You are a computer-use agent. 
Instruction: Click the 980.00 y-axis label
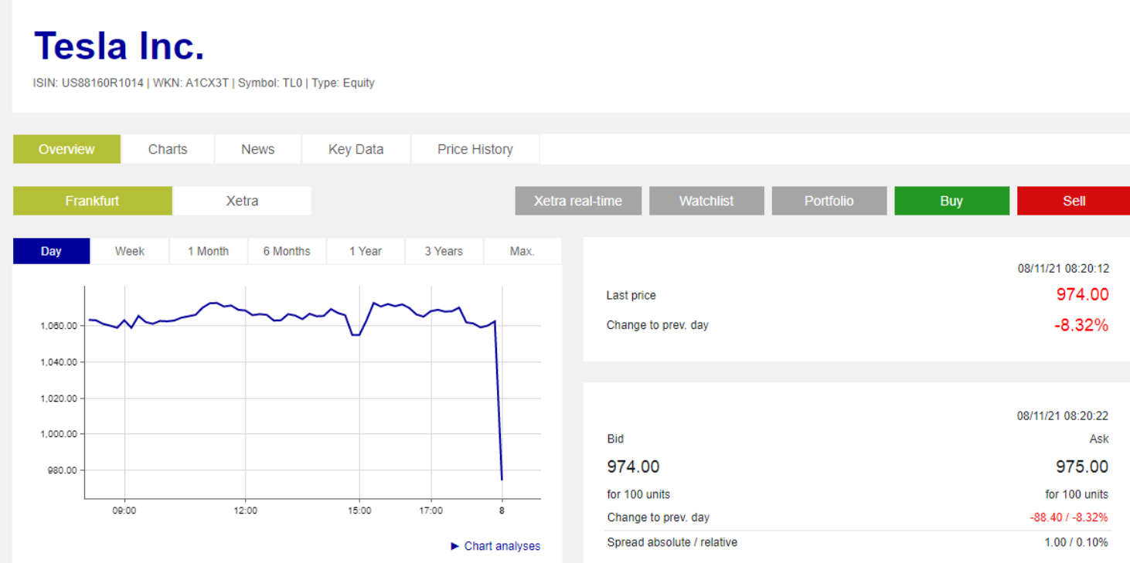tap(62, 470)
